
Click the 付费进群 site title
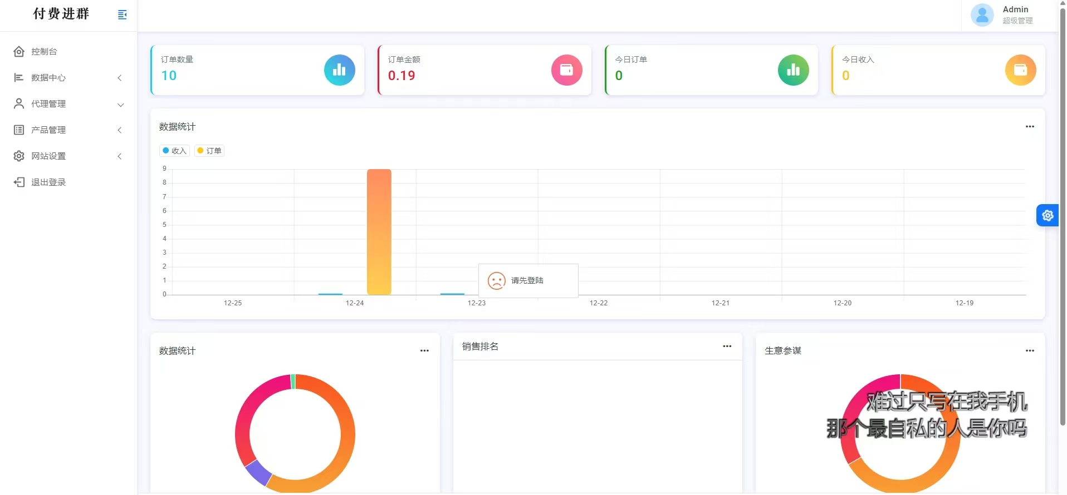61,14
